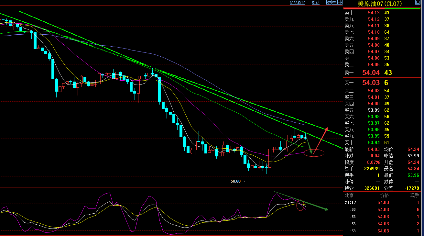The image size is (424, 236).
Task: Select the 卖五 price 54.08
Action: 374,45
